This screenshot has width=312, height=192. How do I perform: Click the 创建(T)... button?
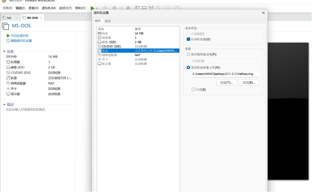coord(226,82)
